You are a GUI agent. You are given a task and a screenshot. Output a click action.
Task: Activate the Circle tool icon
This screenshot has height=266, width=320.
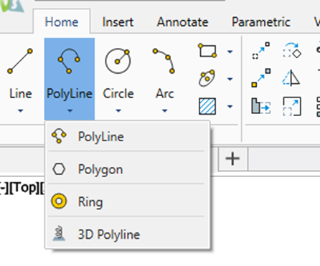coord(118,61)
